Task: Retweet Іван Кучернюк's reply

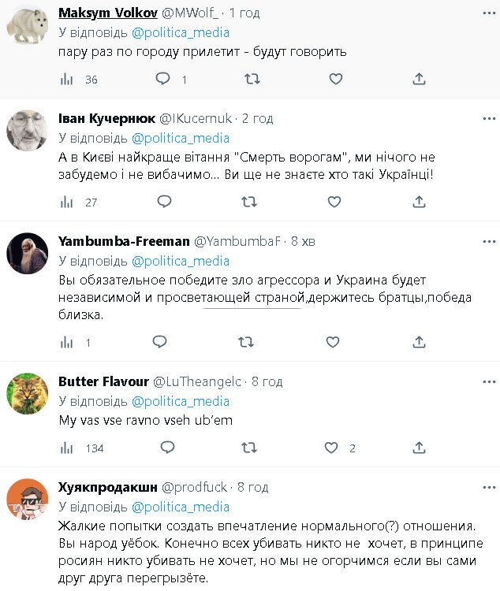Action: 249,202
